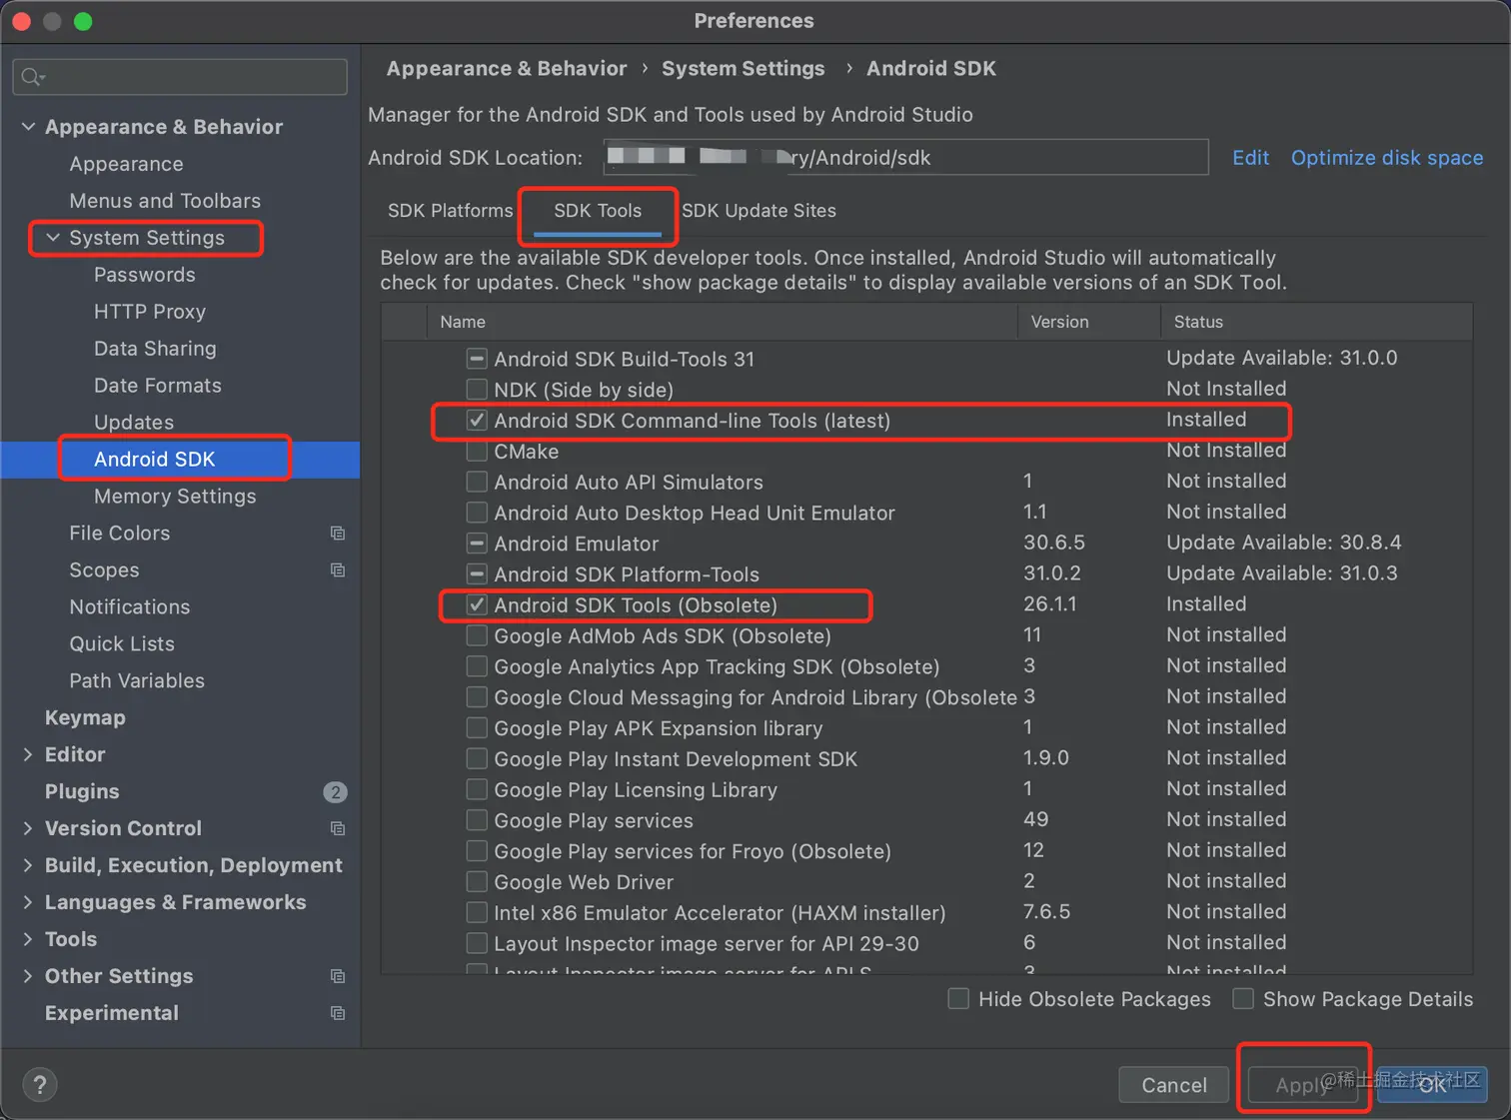Click Optimize disk space link
This screenshot has height=1120, width=1511.
click(x=1386, y=158)
